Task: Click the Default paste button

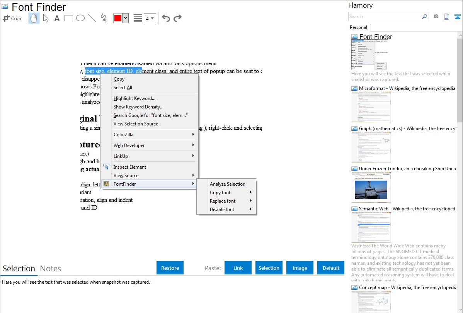Action: pyautogui.click(x=331, y=268)
